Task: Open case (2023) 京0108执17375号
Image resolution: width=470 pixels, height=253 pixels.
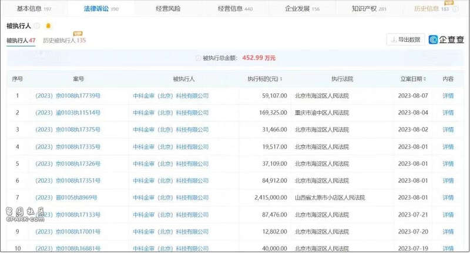Action: [x=68, y=130]
